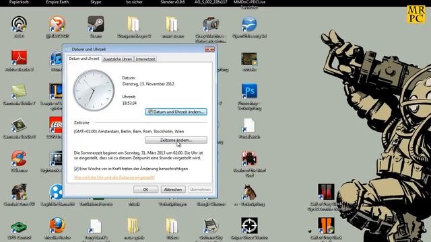The image size is (431, 242).
Task: Open the League of Legends shortcut
Action: [x=56, y=91]
